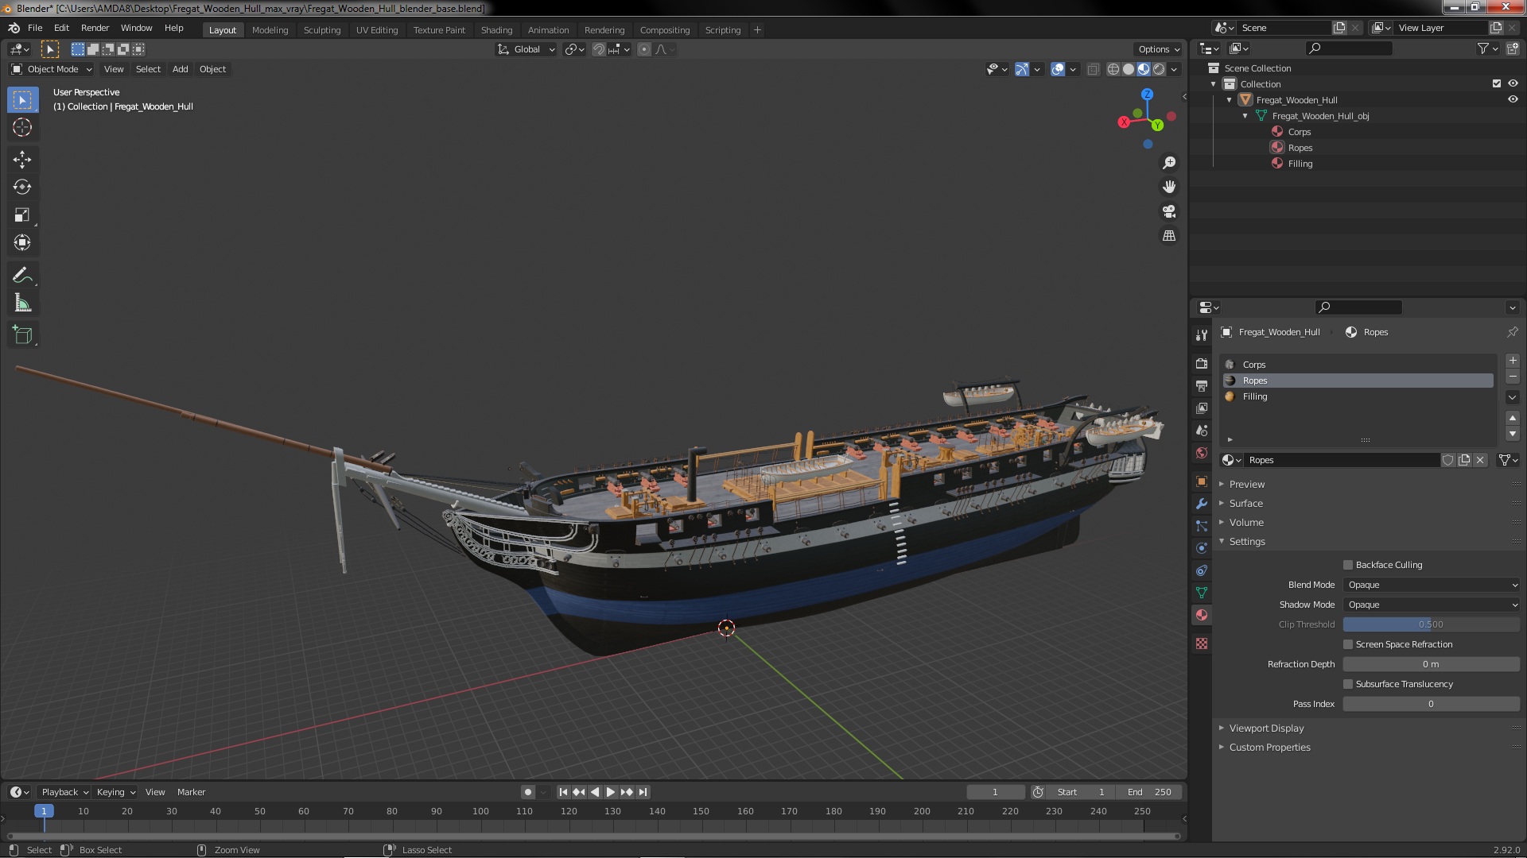Select the Filling material slot

click(1255, 396)
